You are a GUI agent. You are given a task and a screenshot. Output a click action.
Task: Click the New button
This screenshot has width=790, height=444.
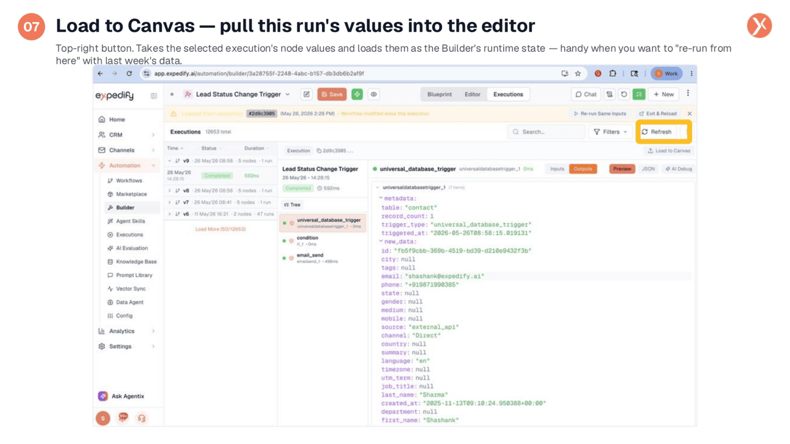[x=664, y=94]
